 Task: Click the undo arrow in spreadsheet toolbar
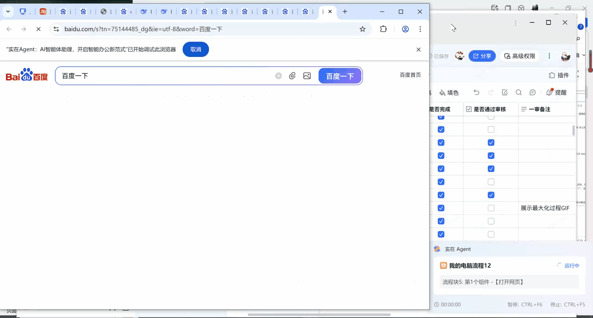click(x=476, y=92)
